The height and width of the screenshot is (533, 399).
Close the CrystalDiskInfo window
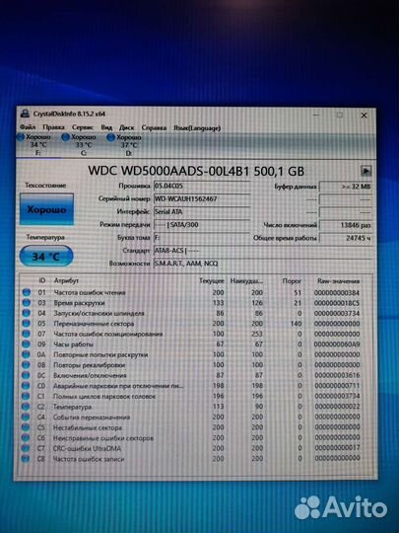pyautogui.click(x=365, y=115)
